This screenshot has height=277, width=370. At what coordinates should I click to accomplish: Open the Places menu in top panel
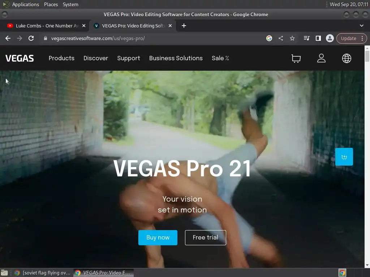[51, 4]
